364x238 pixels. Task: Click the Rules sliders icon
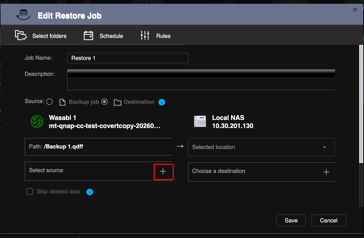point(145,35)
